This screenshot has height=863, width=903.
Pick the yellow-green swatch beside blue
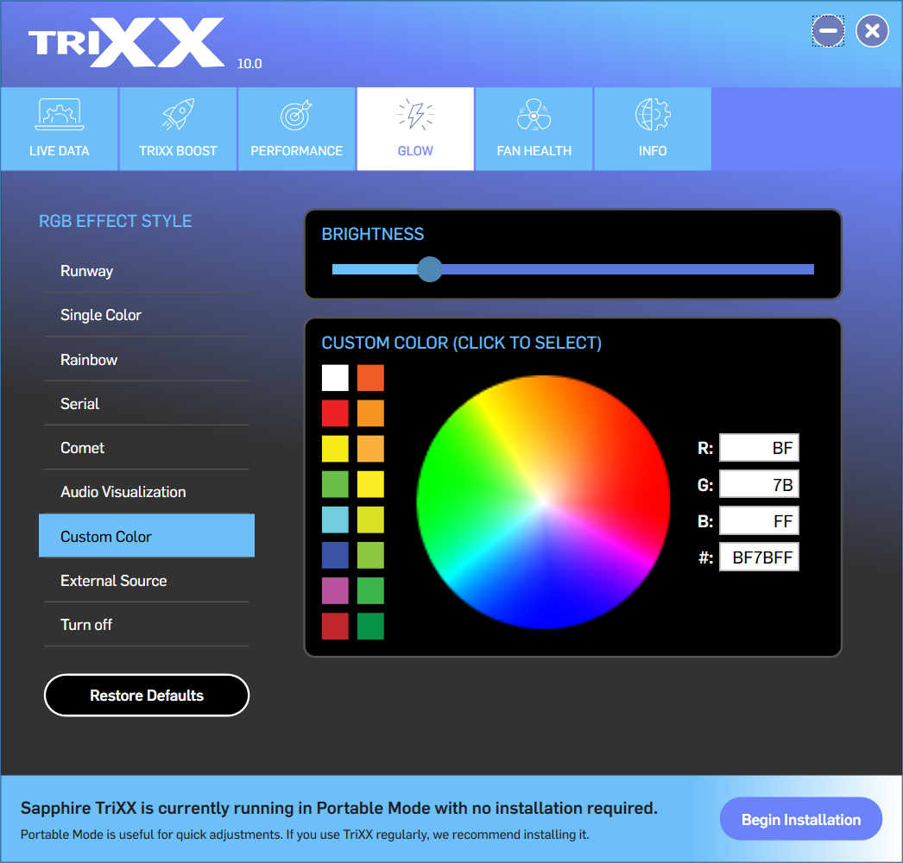coord(370,555)
